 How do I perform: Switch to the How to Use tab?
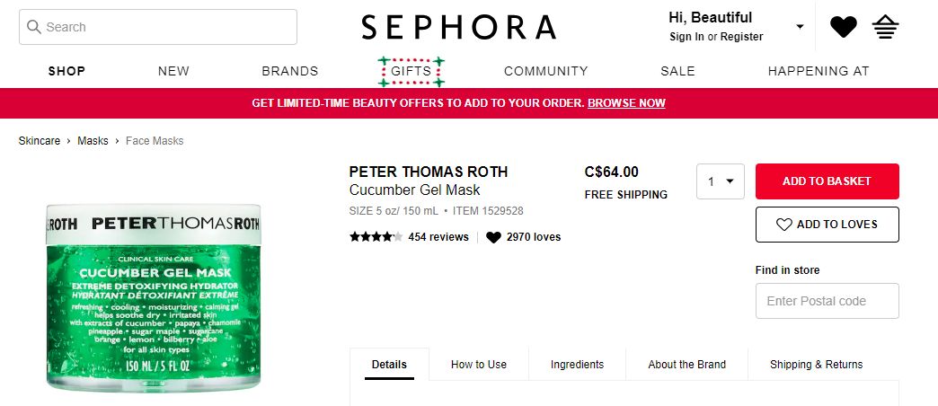tap(479, 365)
